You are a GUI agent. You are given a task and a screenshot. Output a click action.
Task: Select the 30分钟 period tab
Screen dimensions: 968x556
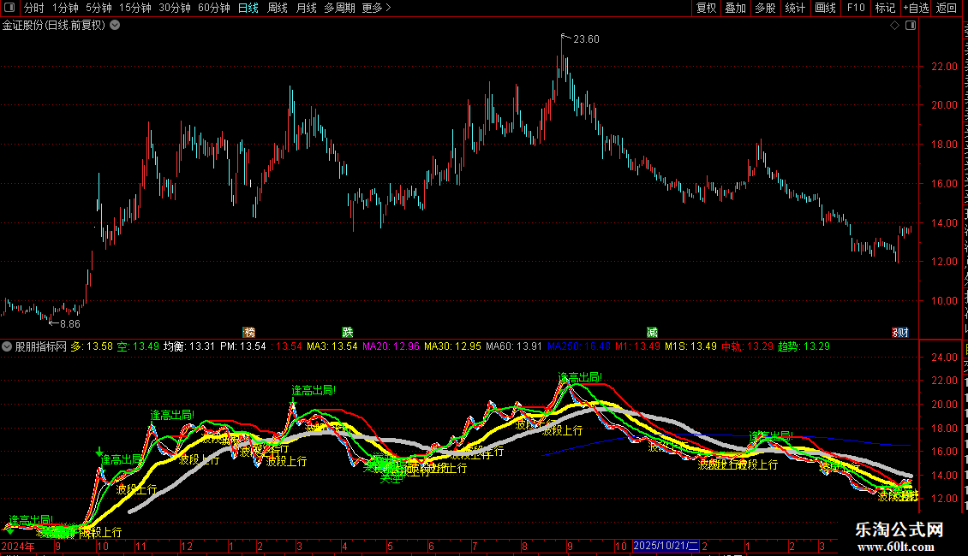click(175, 8)
